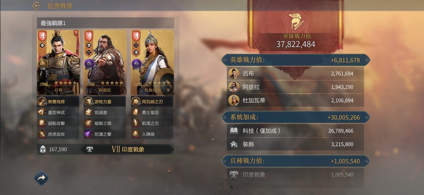Screen dimensions: 424x195
Task: Tap the 阿提拉 power value row
Action: pos(295,87)
